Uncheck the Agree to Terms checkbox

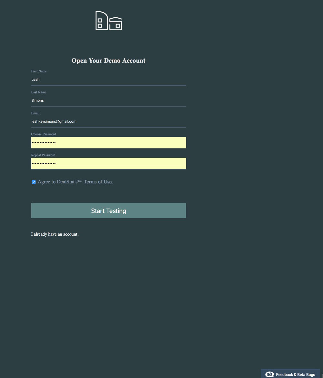coord(34,182)
